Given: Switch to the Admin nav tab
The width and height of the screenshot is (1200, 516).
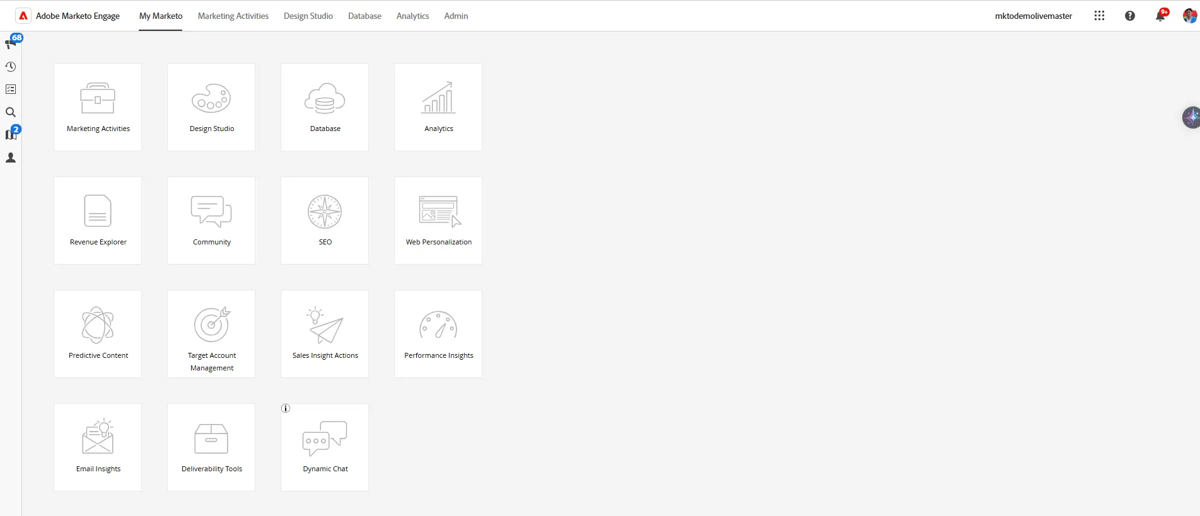Looking at the screenshot, I should [x=456, y=16].
